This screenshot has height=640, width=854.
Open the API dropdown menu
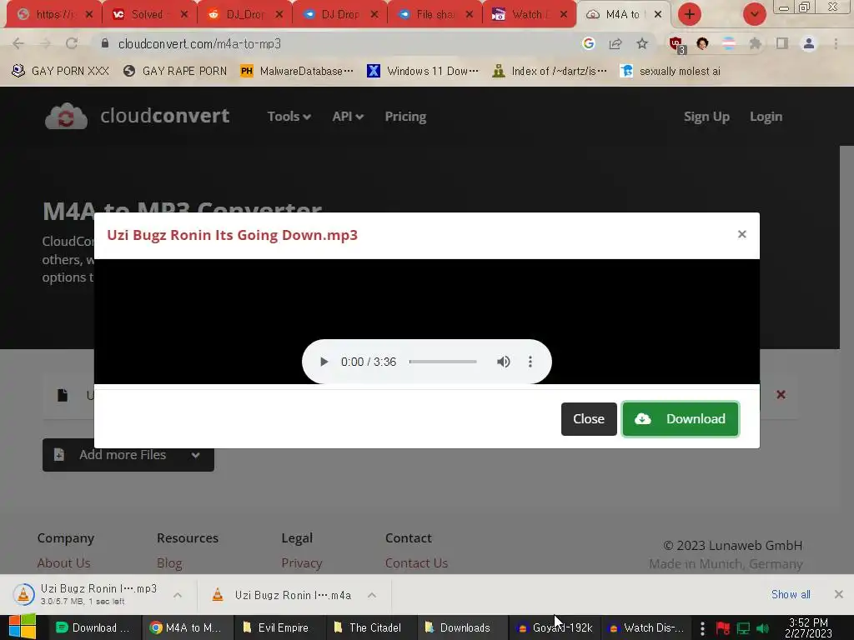pyautogui.click(x=348, y=117)
